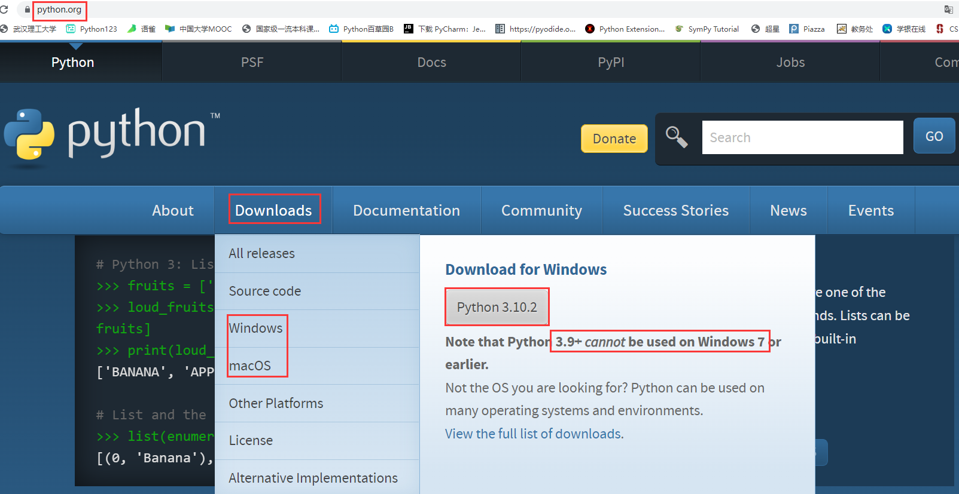Open the Events navigation menu
The height and width of the screenshot is (494, 959).
pyautogui.click(x=871, y=210)
